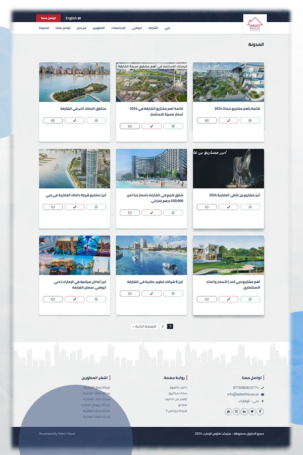Tap WhatsApp icon on UAE tourist places card
The height and width of the screenshot is (455, 303).
pyautogui.click(x=96, y=299)
